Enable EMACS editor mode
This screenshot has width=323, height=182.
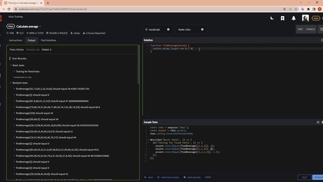310,29
